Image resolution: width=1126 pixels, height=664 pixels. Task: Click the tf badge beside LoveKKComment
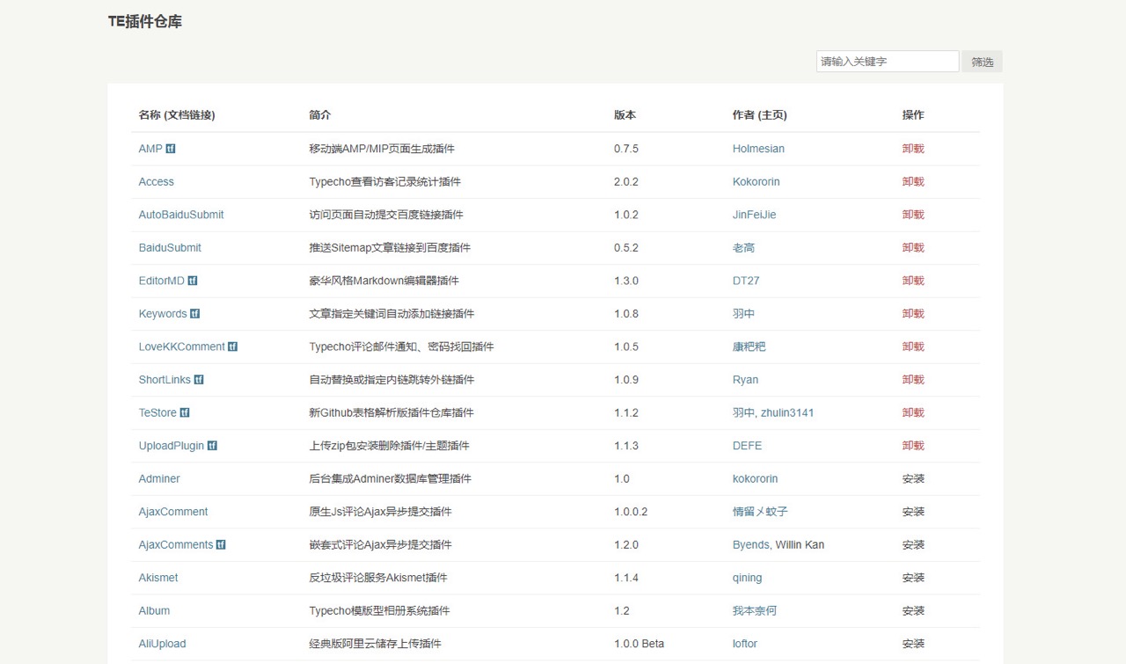point(233,347)
